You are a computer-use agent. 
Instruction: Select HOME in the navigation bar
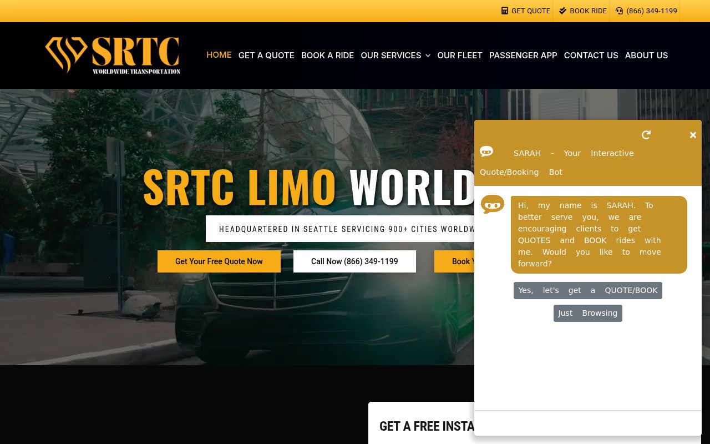point(219,55)
